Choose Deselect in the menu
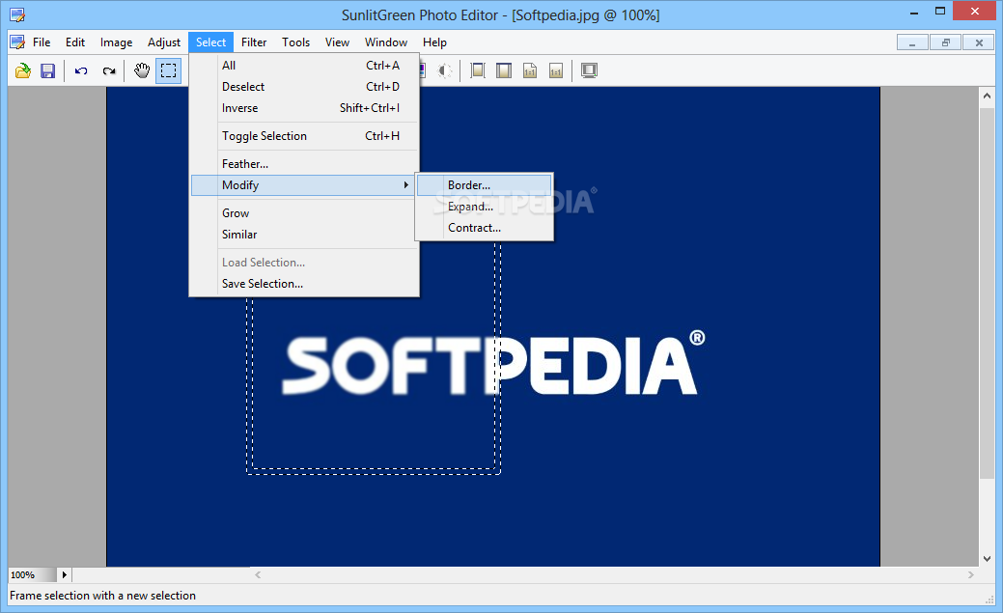This screenshot has width=1003, height=613. 304,86
